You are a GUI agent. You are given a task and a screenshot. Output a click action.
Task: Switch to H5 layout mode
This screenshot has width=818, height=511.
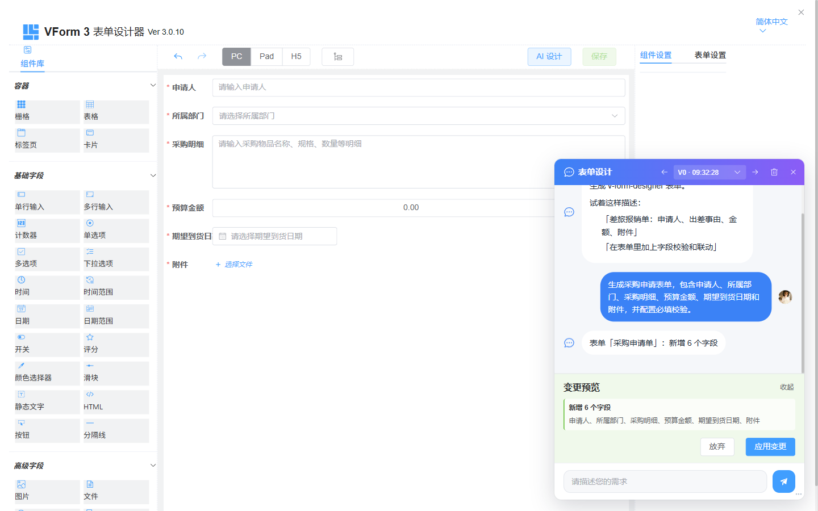(x=296, y=57)
